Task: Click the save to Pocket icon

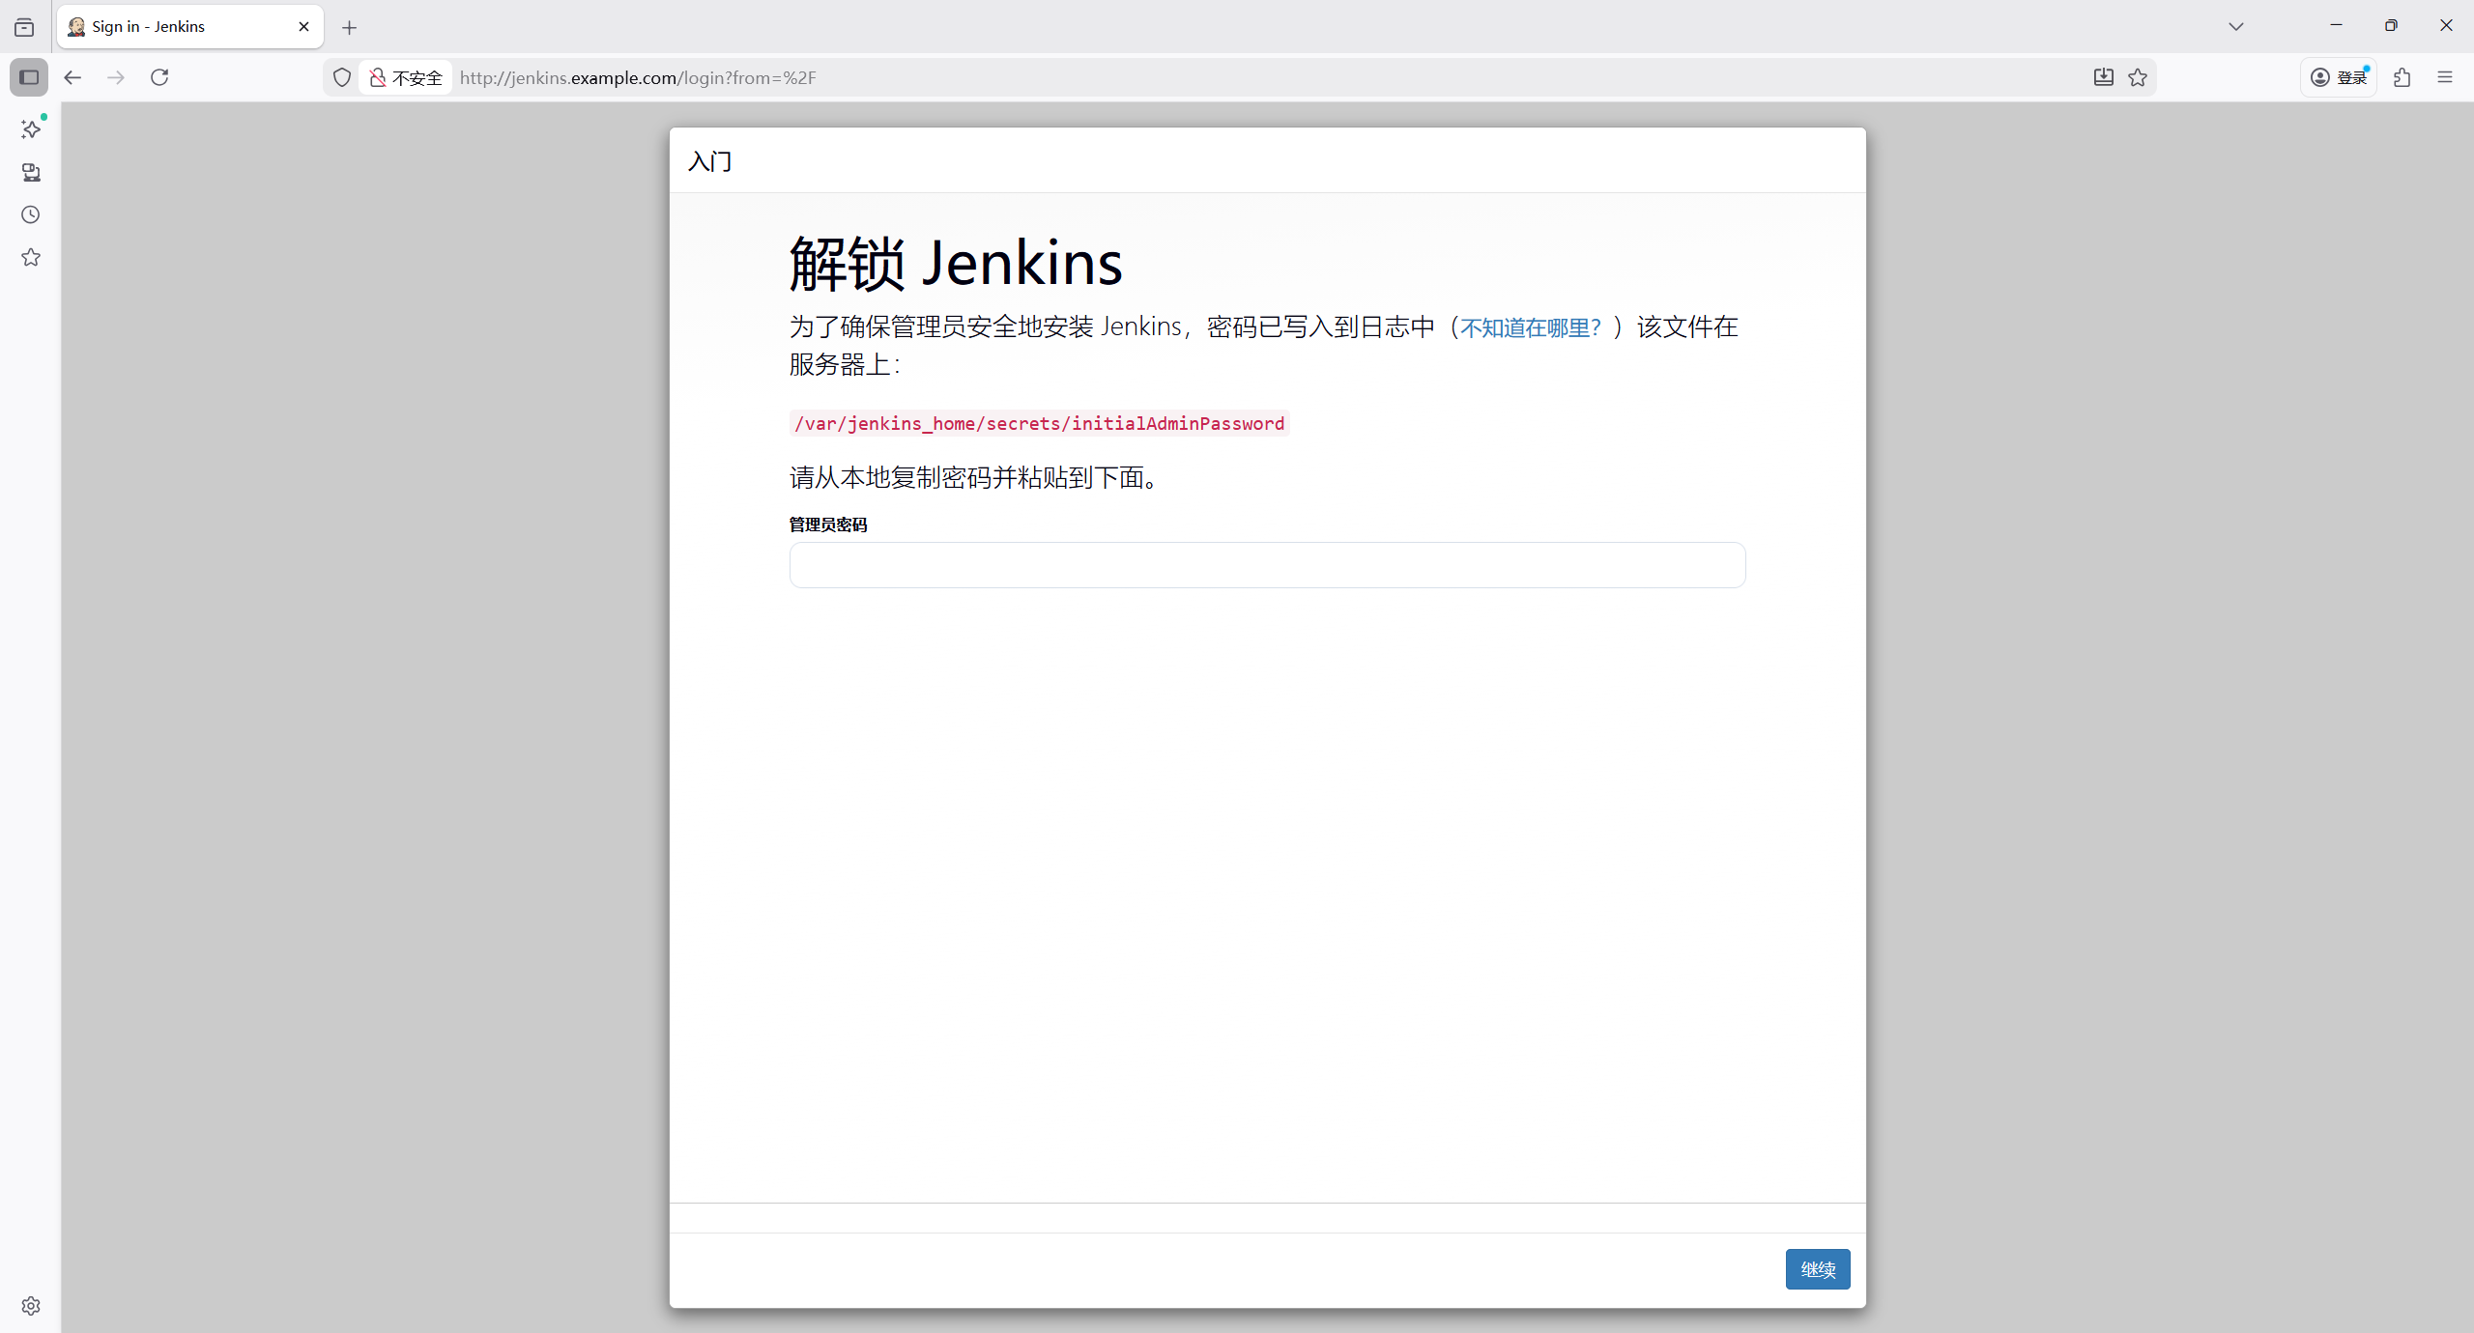Action: (2103, 77)
